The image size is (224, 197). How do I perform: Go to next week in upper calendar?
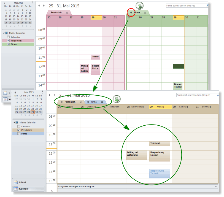[44, 6]
